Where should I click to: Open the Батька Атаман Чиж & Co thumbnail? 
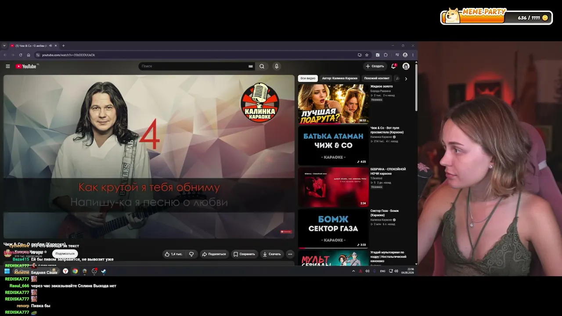pyautogui.click(x=333, y=146)
